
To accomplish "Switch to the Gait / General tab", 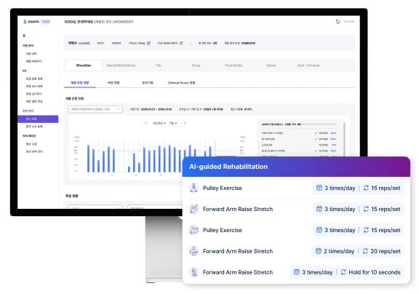I will [308, 65].
